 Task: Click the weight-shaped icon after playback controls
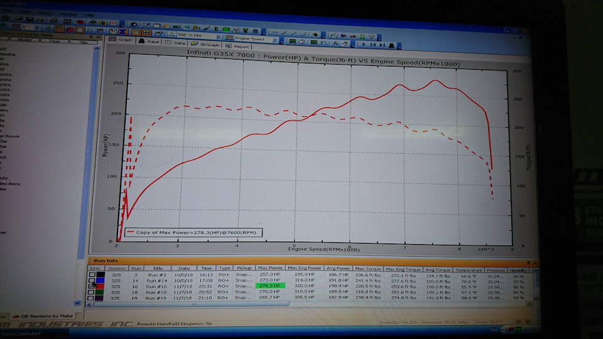coord(391,45)
